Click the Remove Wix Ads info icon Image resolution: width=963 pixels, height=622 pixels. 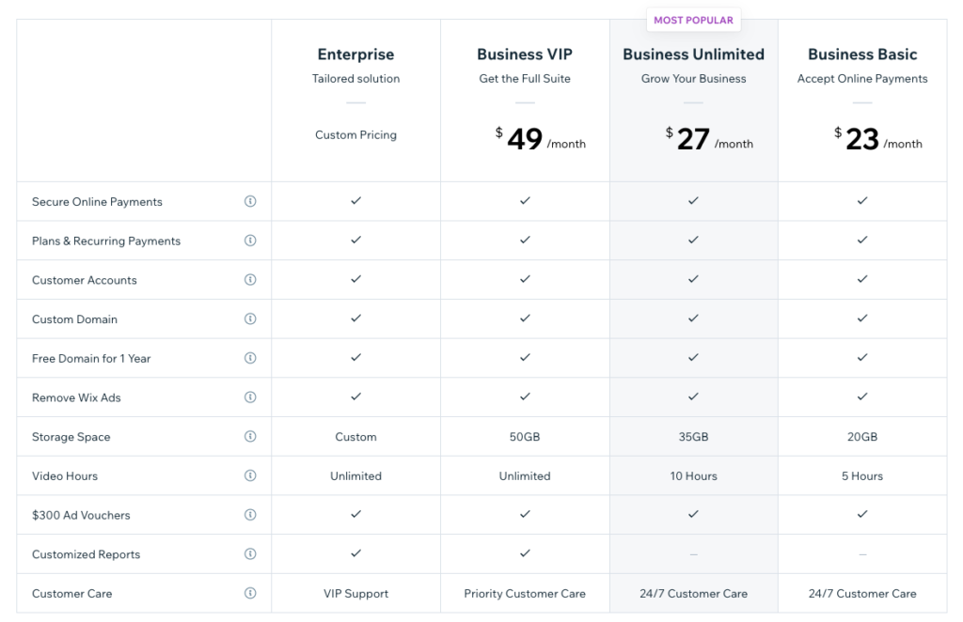[x=250, y=397]
